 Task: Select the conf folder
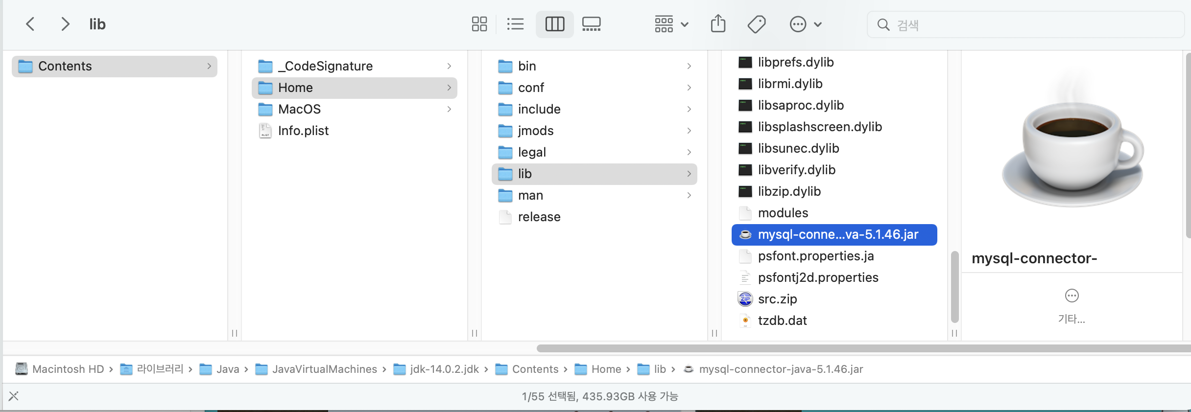[x=595, y=88]
